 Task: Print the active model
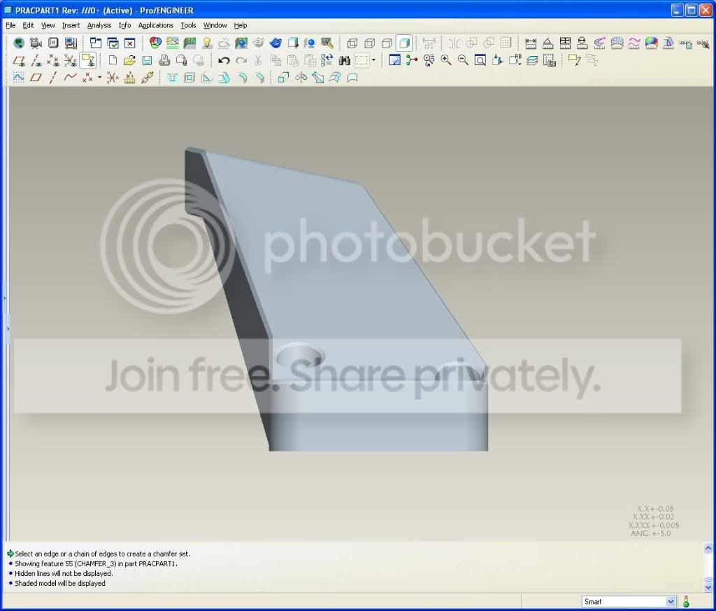coord(164,60)
